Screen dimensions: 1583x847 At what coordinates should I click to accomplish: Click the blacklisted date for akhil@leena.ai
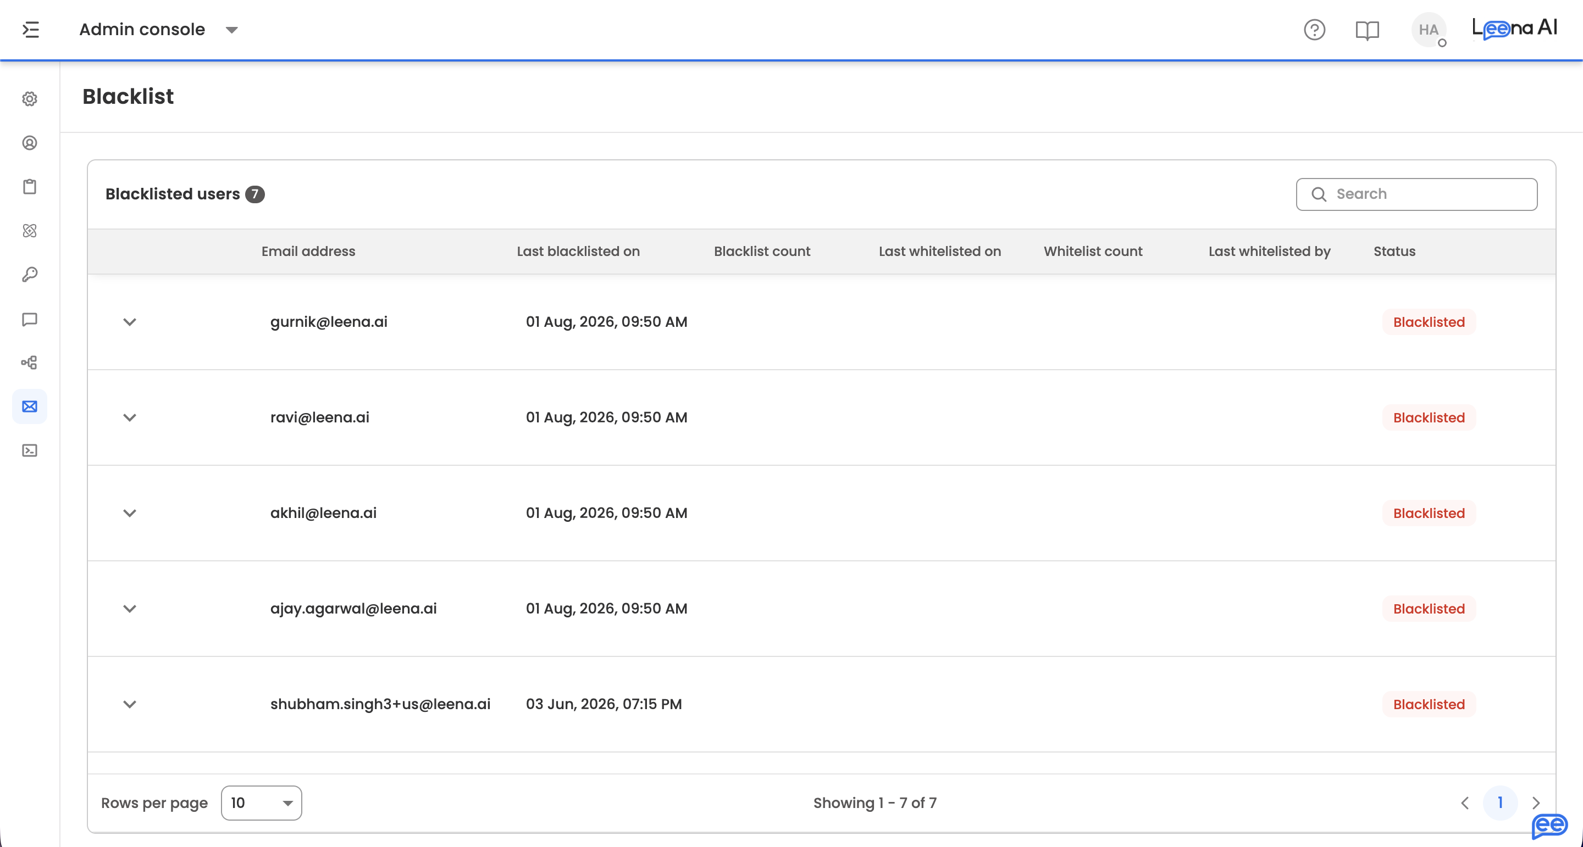[606, 513]
